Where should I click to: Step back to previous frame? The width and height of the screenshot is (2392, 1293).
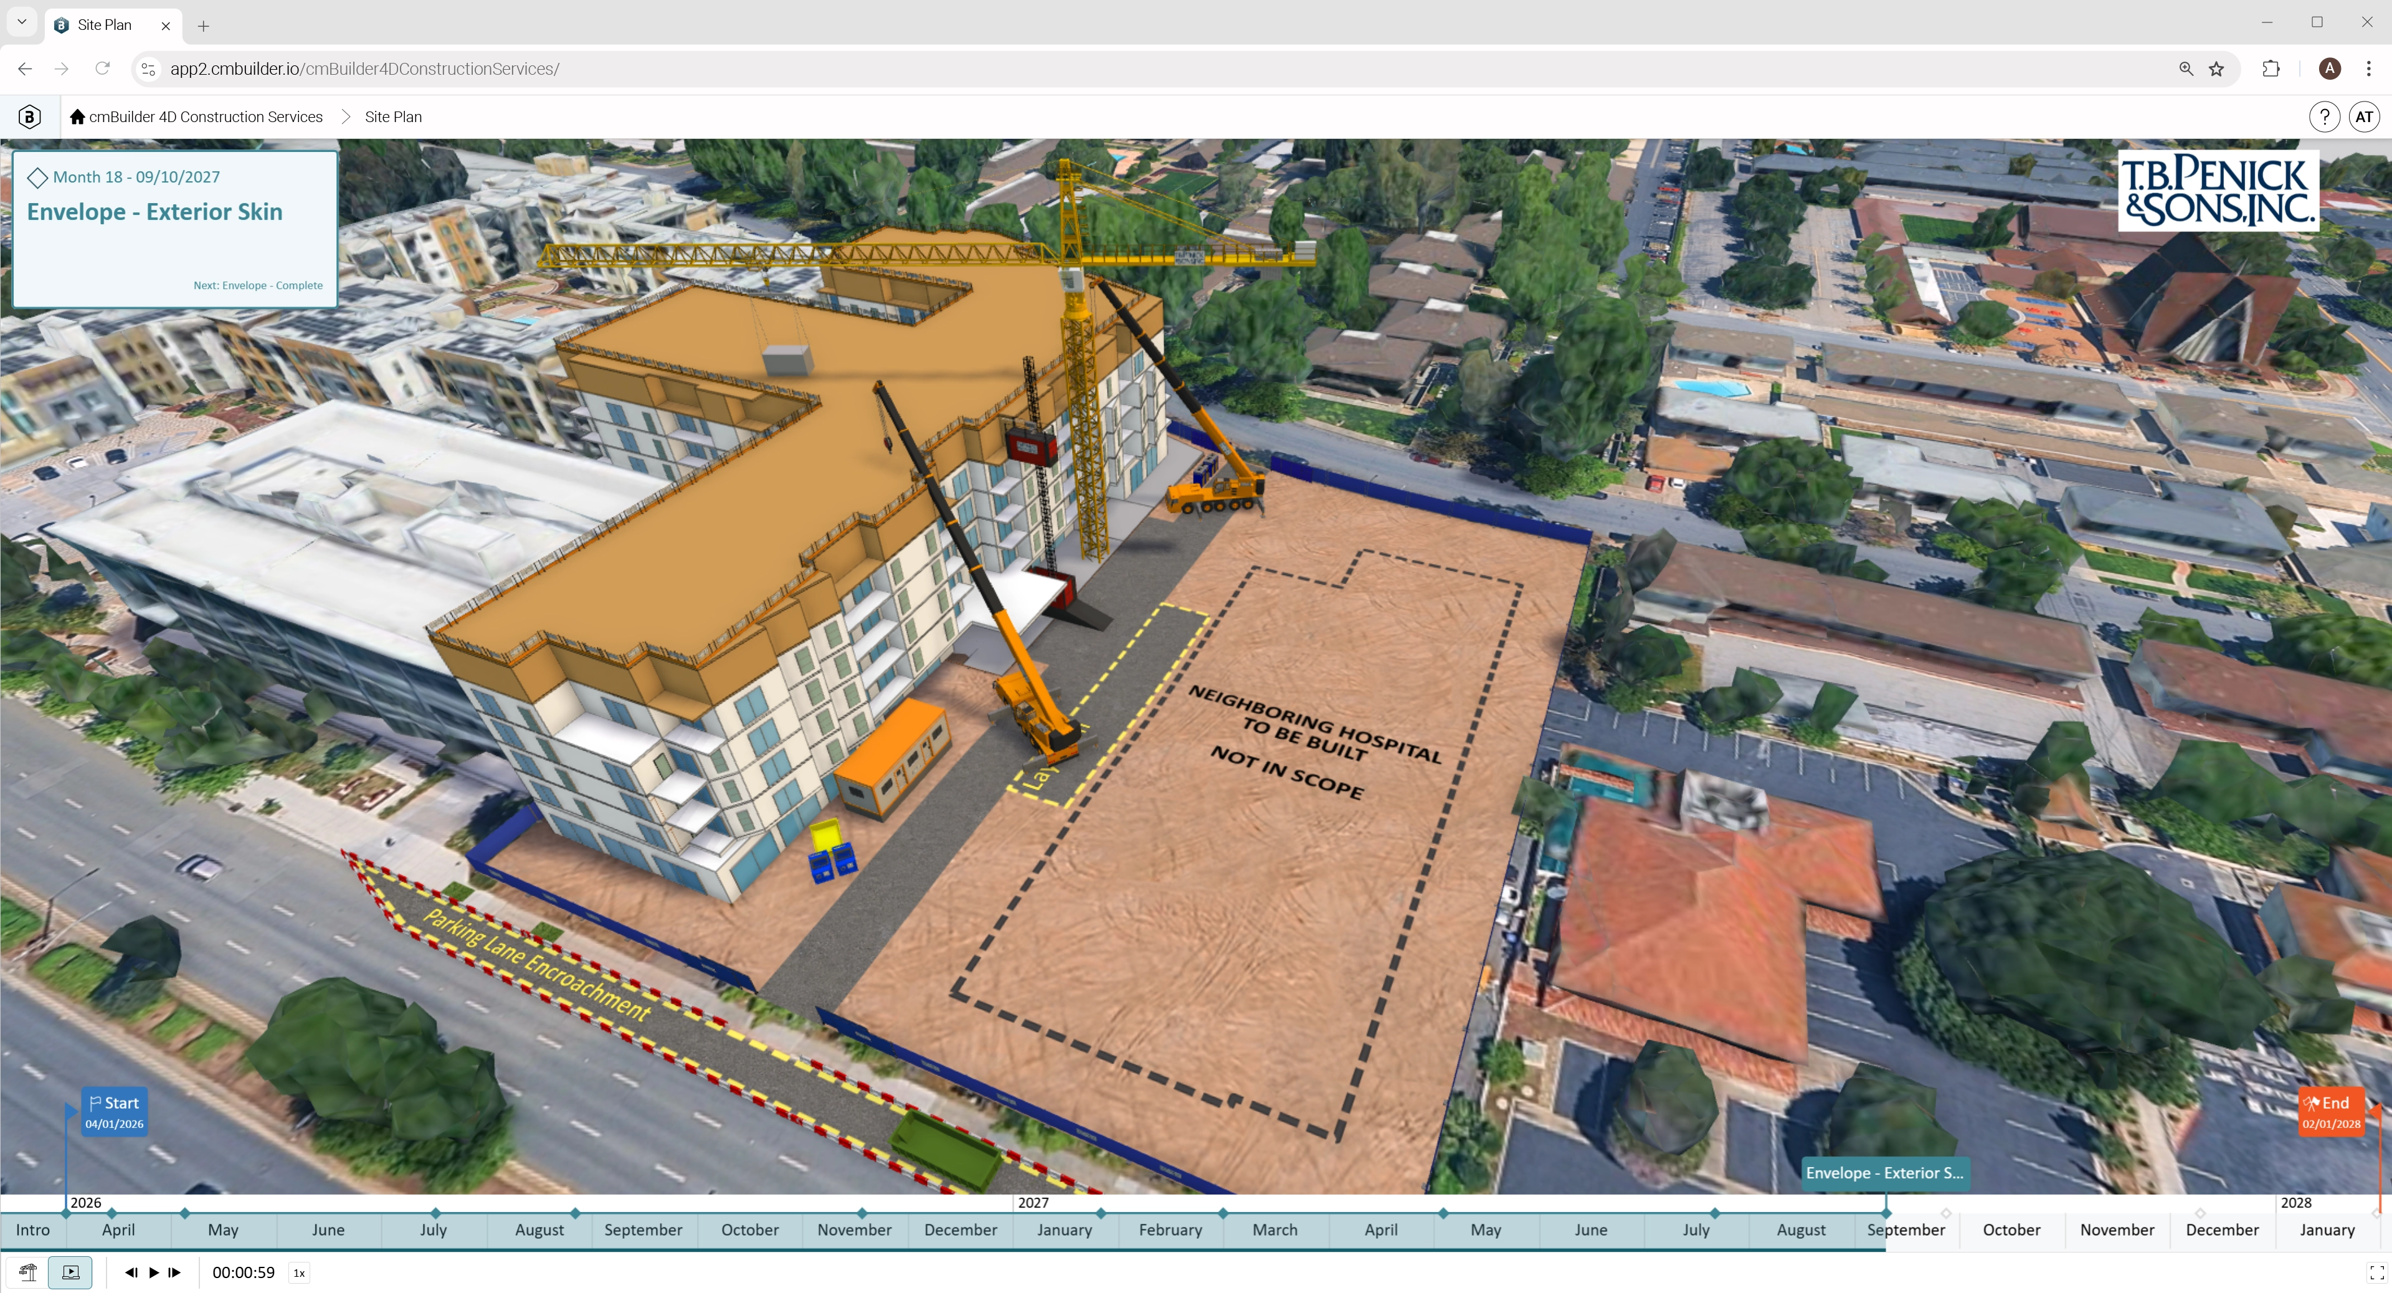point(131,1272)
